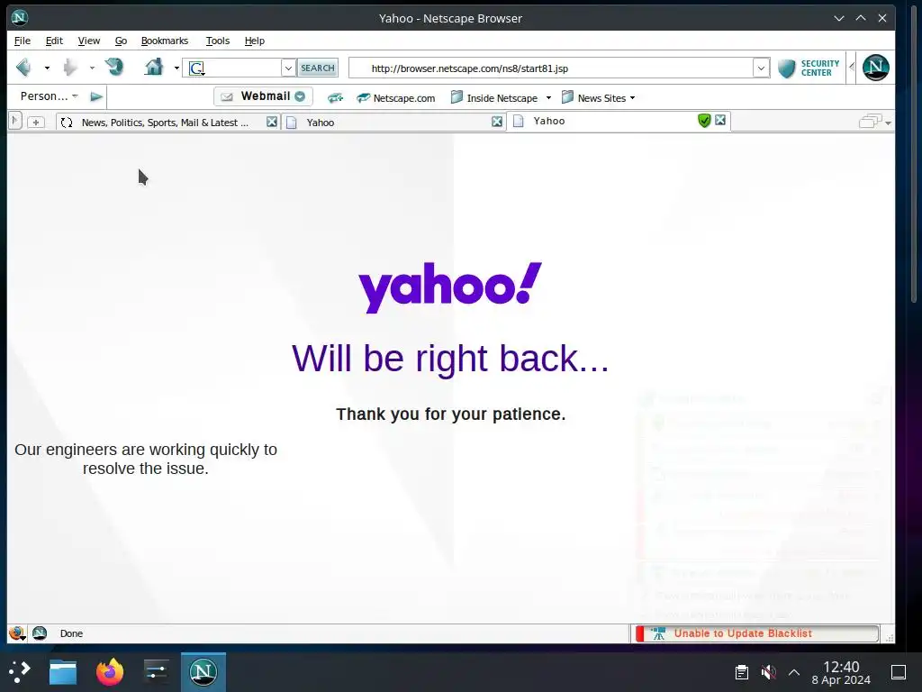
Task: Switch to the middle Yahoo tab
Action: click(x=393, y=122)
